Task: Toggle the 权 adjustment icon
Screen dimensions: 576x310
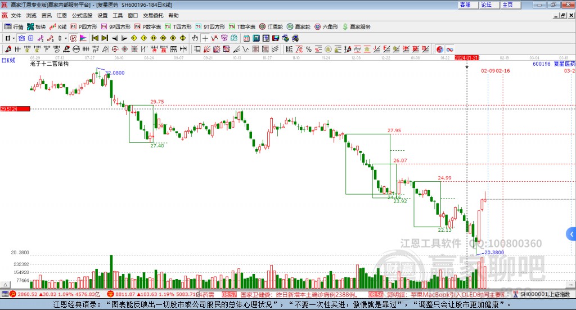Action: point(74,38)
